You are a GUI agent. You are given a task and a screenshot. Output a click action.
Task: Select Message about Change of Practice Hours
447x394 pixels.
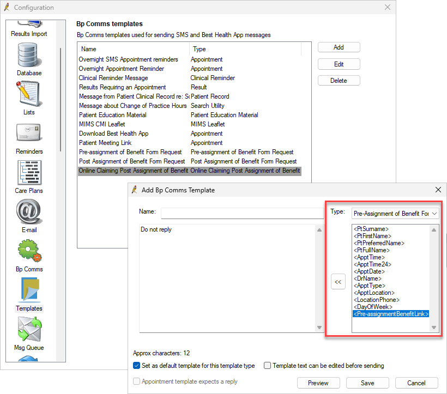[x=190, y=106]
